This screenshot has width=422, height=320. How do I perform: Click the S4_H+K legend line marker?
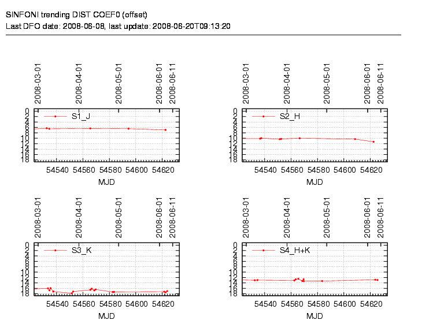[x=264, y=250]
